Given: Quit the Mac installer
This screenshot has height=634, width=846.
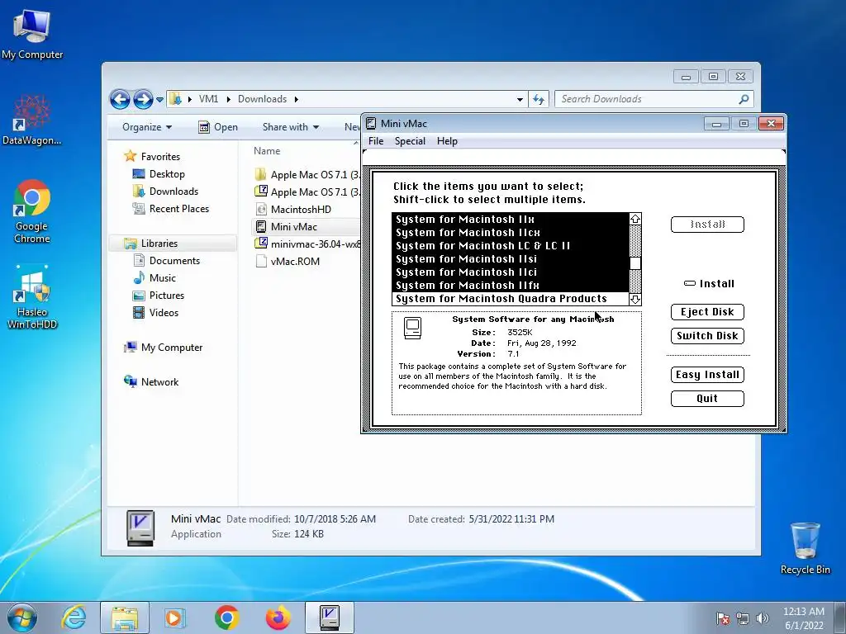Looking at the screenshot, I should [x=707, y=399].
